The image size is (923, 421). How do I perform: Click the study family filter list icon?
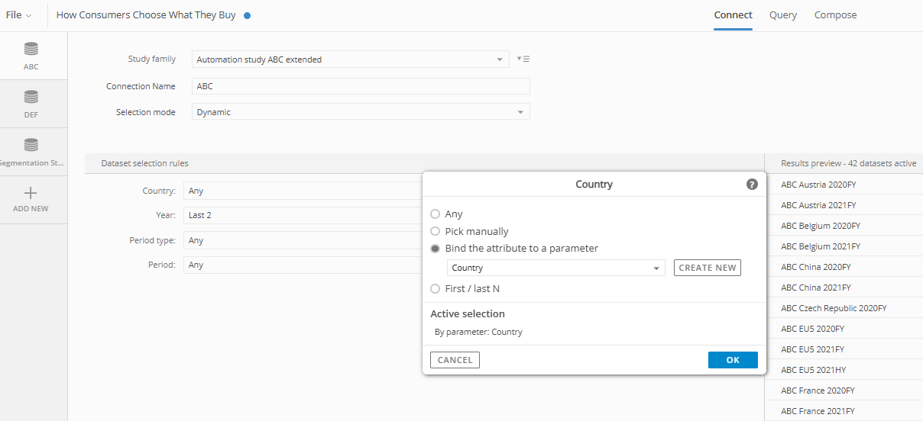pyautogui.click(x=523, y=59)
